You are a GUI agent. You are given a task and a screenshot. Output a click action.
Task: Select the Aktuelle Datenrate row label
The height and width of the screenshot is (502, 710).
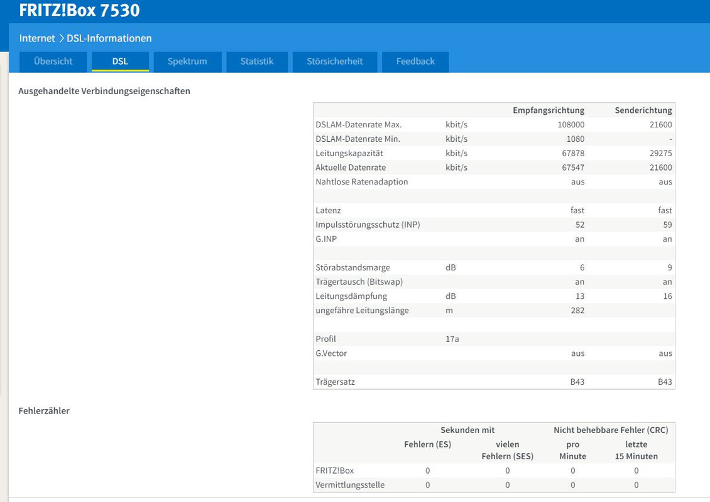click(351, 168)
